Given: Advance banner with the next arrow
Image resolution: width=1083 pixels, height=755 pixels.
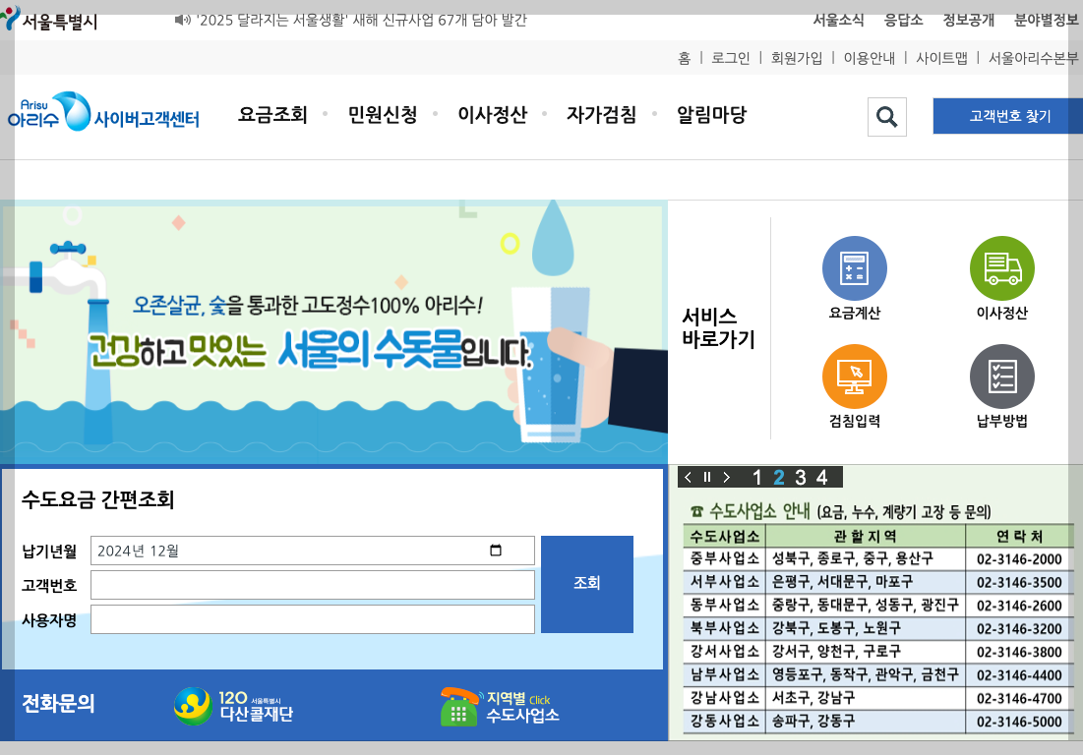Looking at the screenshot, I should pyautogui.click(x=727, y=477).
